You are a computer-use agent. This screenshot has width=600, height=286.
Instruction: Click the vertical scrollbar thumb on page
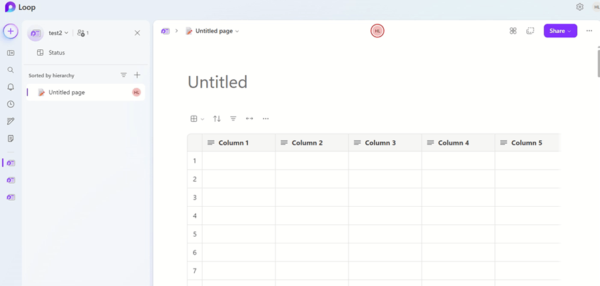tap(599, 63)
